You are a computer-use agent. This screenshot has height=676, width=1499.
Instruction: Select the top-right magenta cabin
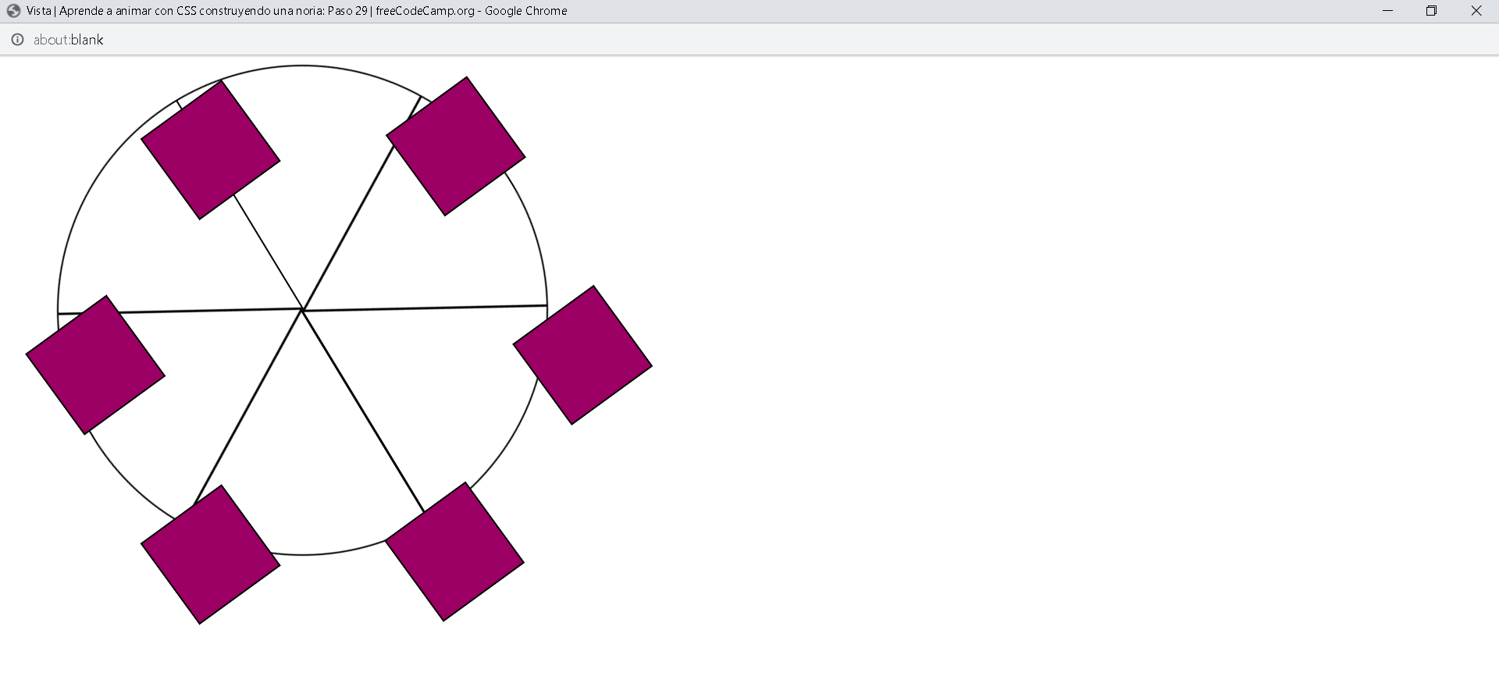455,146
